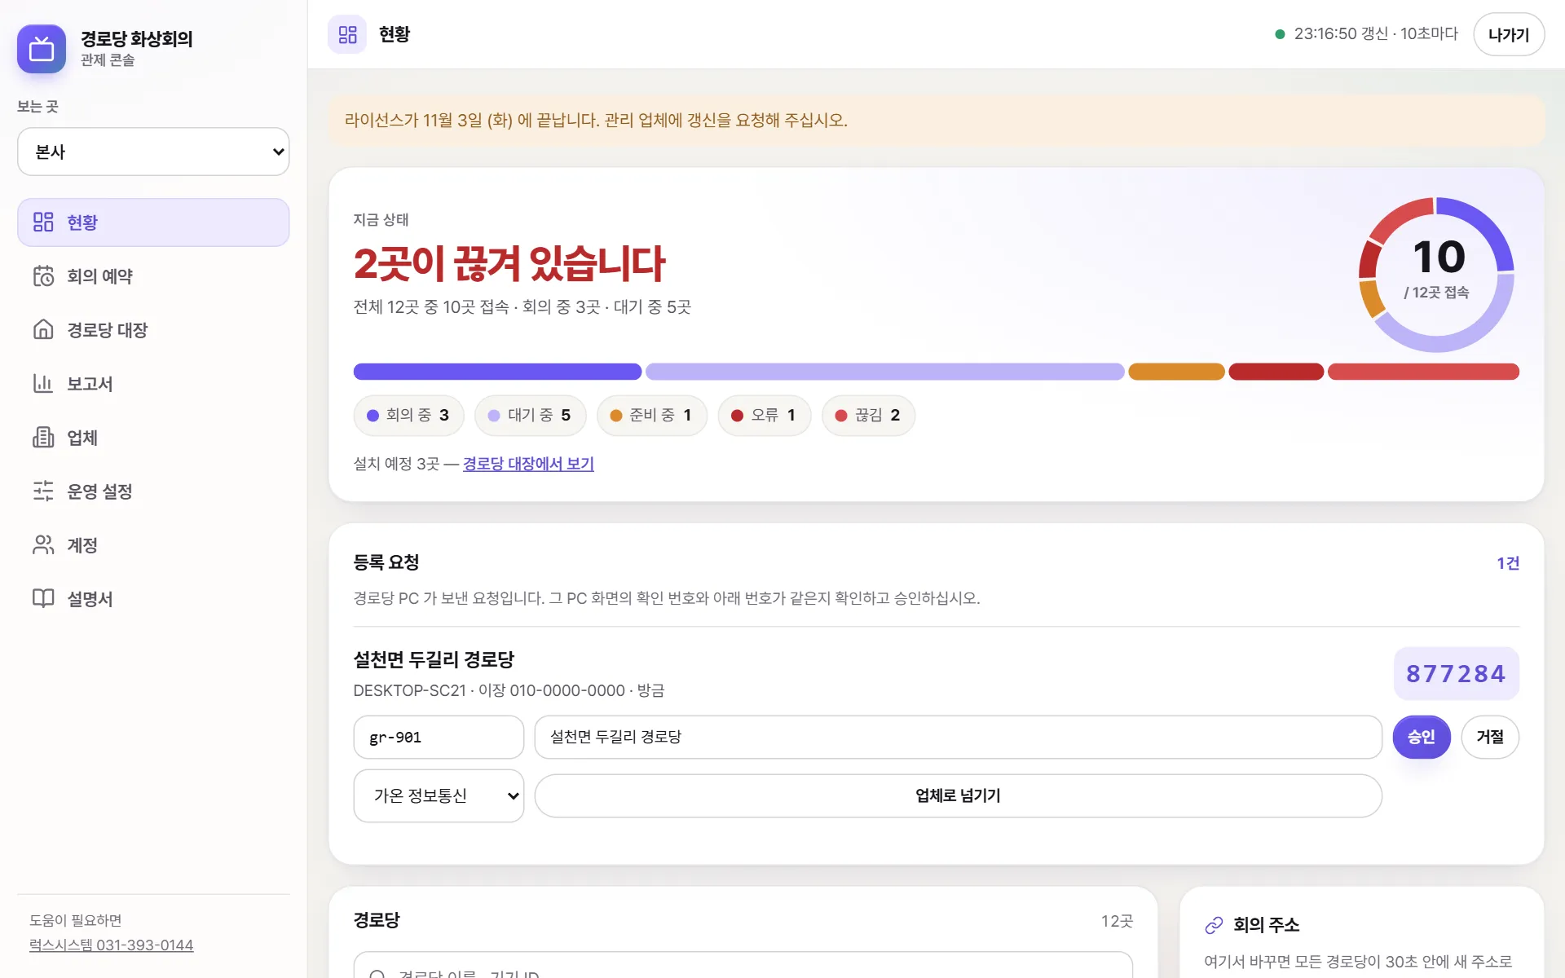Click the 운영 설정 sliders icon
The image size is (1565, 978).
tap(43, 491)
